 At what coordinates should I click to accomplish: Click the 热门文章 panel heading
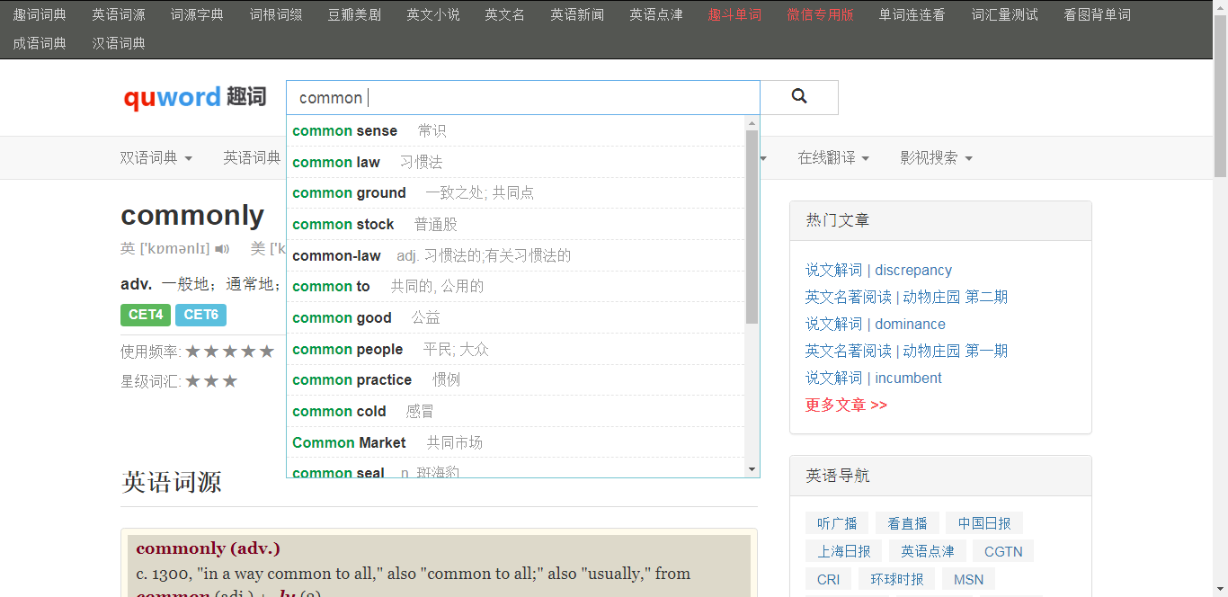point(837,220)
